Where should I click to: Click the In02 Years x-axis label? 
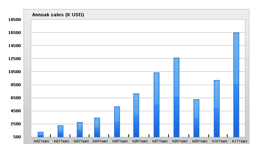tap(41, 140)
